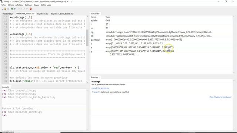Open the meca2nde_annote.py link in Assistant
The image size is (237, 133).
100,88
